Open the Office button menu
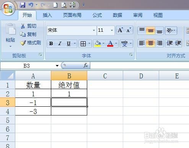Screen dimensions: 189x148 pyautogui.click(x=8, y=9)
